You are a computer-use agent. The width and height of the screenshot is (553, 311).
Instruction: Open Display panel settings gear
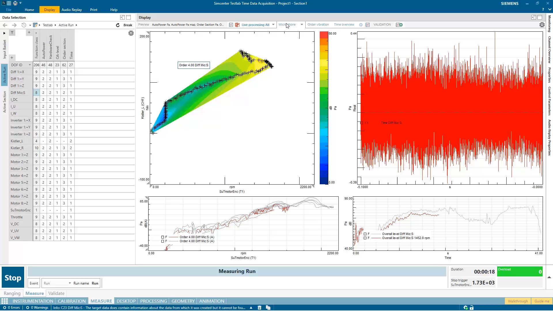[542, 25]
